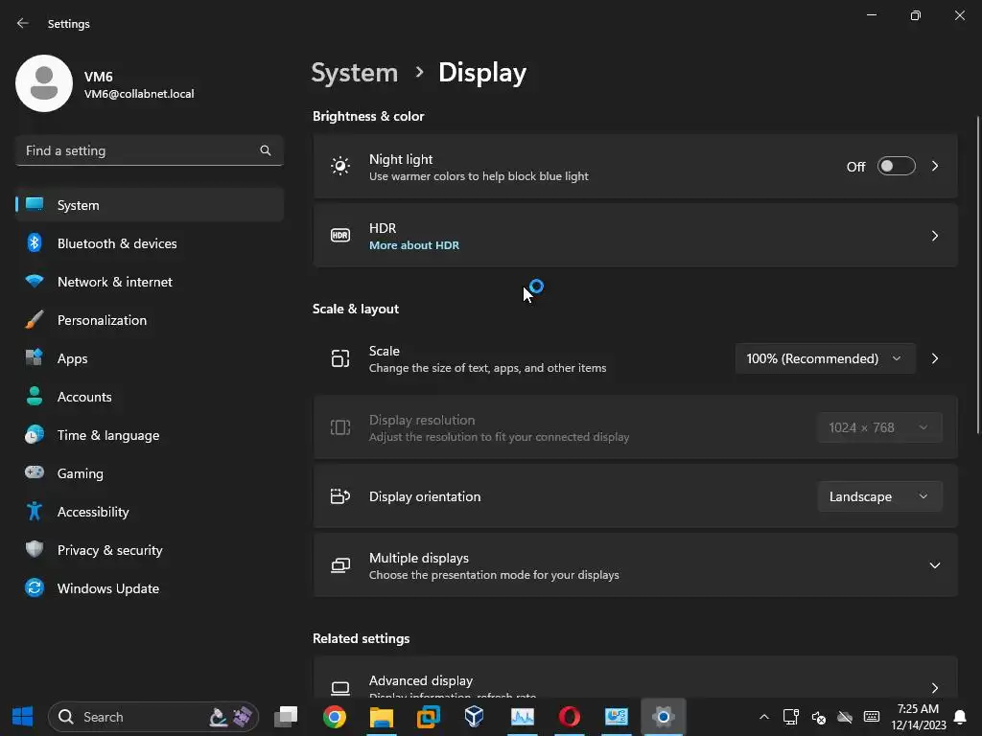This screenshot has height=736, width=982.
Task: Go to Windows Update
Action: (x=150, y=588)
